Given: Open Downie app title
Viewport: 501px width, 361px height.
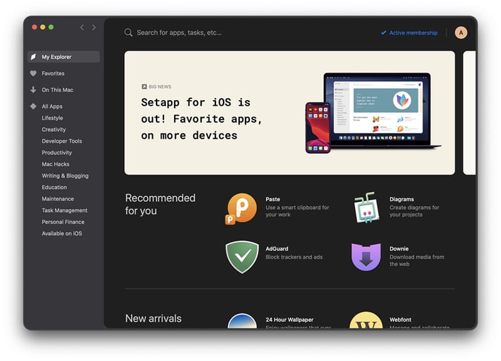Looking at the screenshot, I should click(399, 248).
